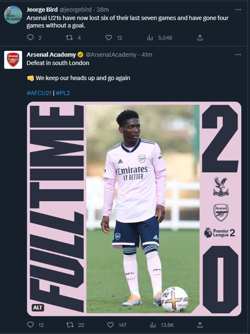250x334 pixels.
Task: Open the @ArsenalAcademy handle link
Action: [x=111, y=55]
